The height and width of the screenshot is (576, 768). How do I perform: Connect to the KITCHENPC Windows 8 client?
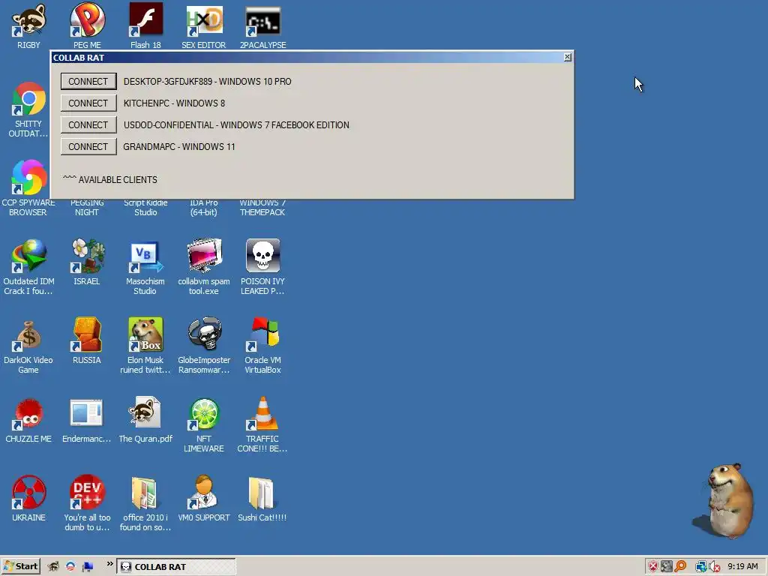pyautogui.click(x=88, y=103)
